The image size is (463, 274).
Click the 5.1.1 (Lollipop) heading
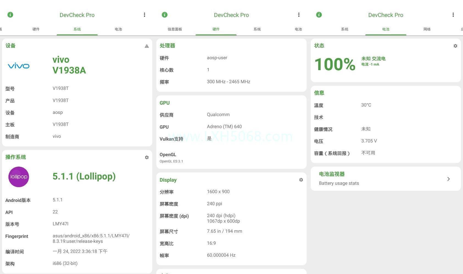(84, 176)
